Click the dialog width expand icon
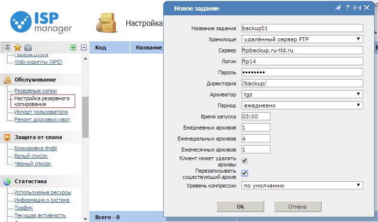 tap(357, 8)
